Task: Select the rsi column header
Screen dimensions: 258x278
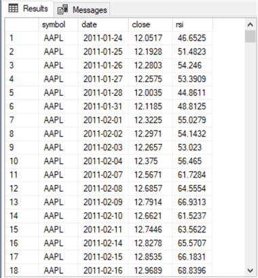Action: tap(192, 24)
